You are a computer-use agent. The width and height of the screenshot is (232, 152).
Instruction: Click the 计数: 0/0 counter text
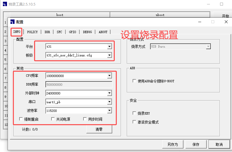[30, 129]
